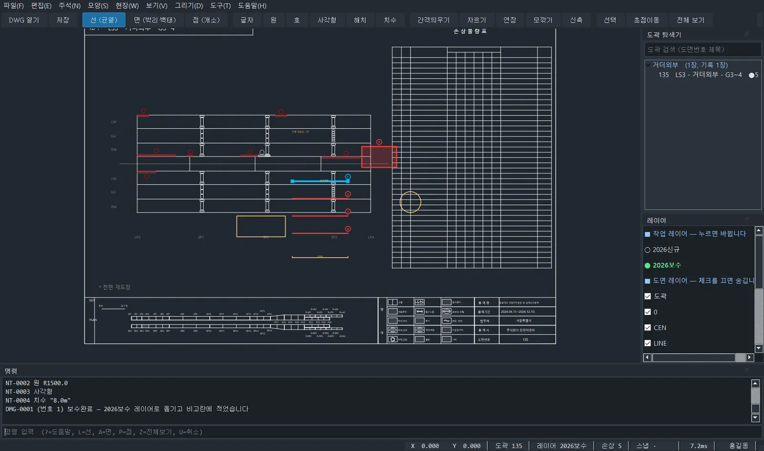The image size is (764, 451).
Task: Float the 도곽 탐색기 panel with its dock icon
Action: point(746,34)
